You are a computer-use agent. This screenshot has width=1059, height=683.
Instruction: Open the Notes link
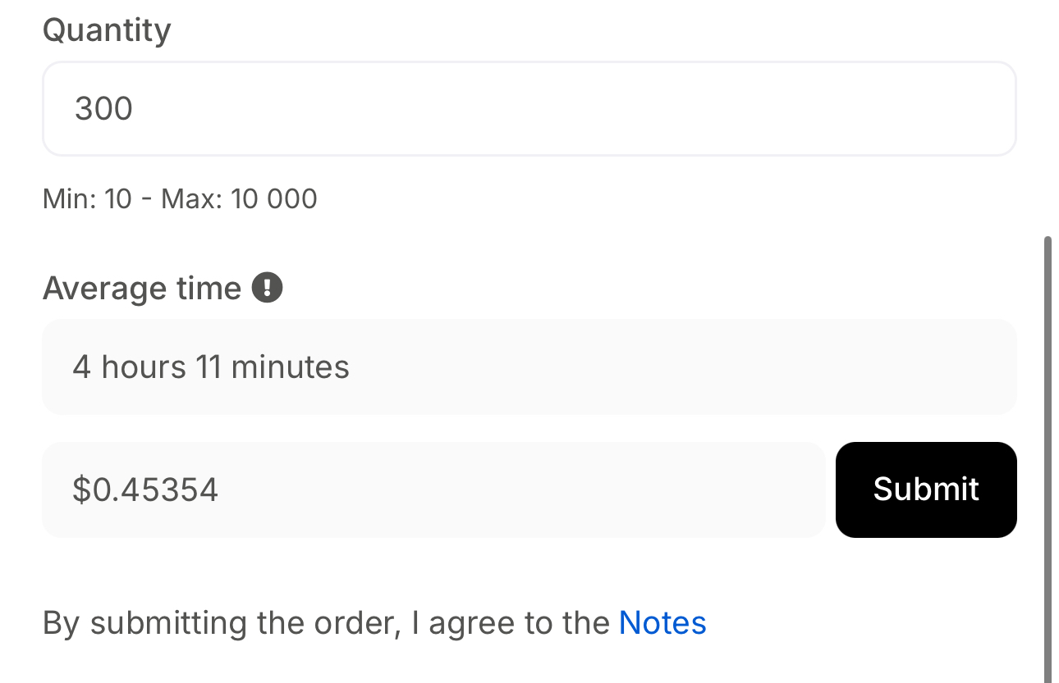[662, 623]
